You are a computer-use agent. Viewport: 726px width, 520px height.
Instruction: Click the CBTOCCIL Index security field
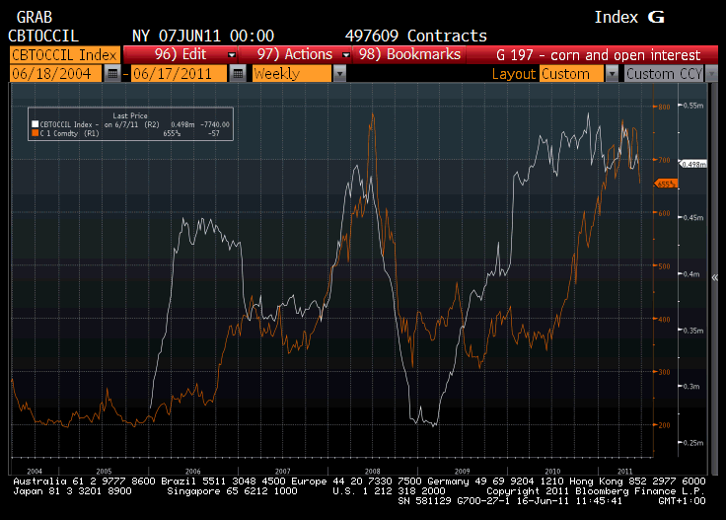pyautogui.click(x=64, y=55)
